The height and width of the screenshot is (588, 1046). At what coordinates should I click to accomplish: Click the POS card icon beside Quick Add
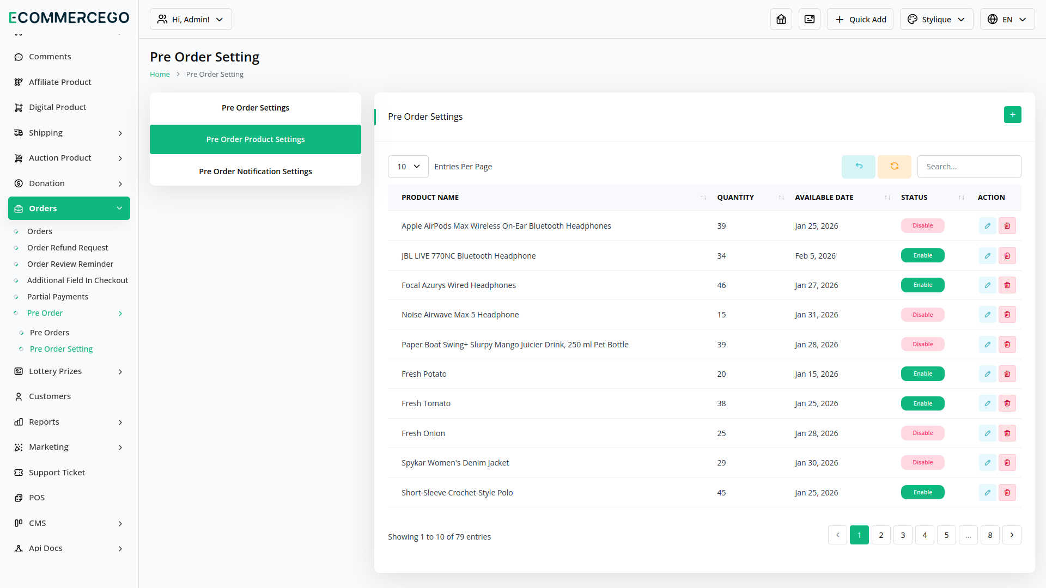click(x=810, y=19)
